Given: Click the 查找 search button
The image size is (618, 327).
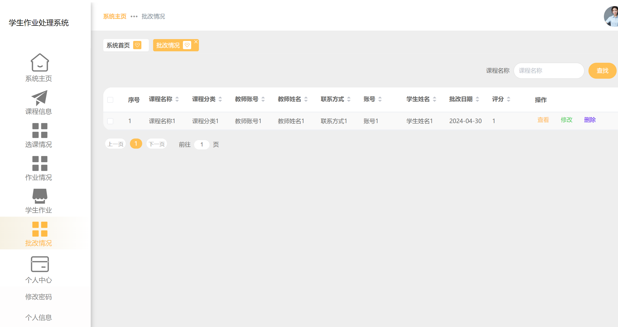Looking at the screenshot, I should point(602,71).
